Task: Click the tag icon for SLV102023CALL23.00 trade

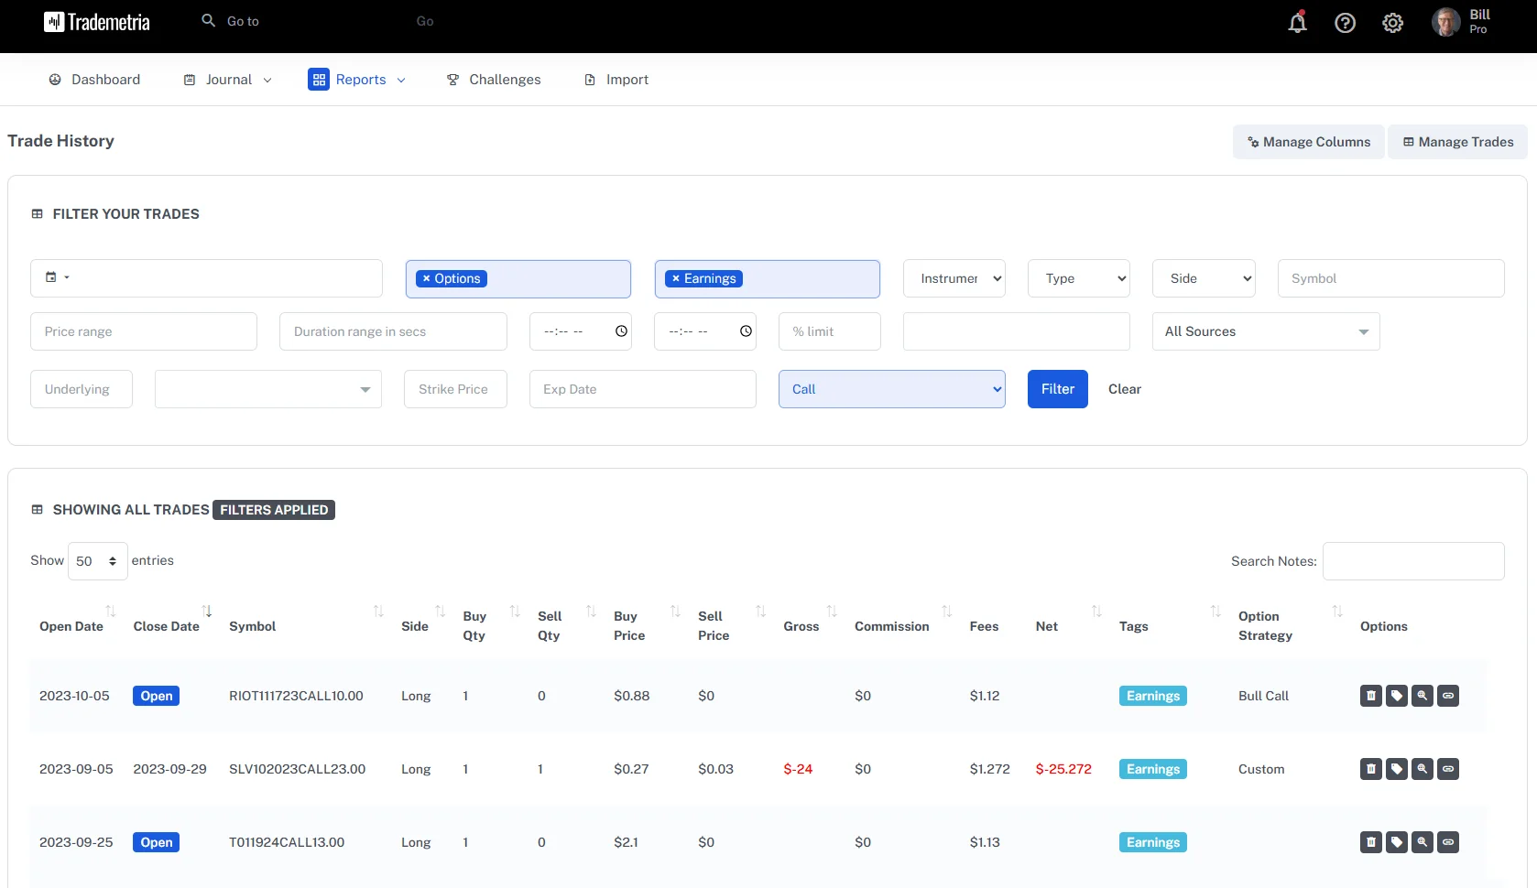Action: pyautogui.click(x=1396, y=769)
